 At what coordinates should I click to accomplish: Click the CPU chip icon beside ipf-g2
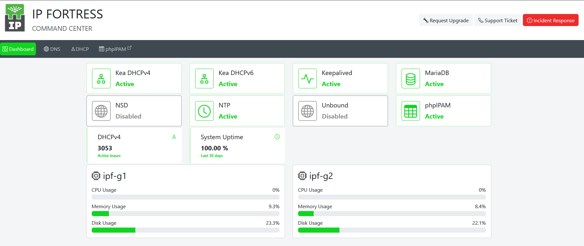pyautogui.click(x=302, y=176)
